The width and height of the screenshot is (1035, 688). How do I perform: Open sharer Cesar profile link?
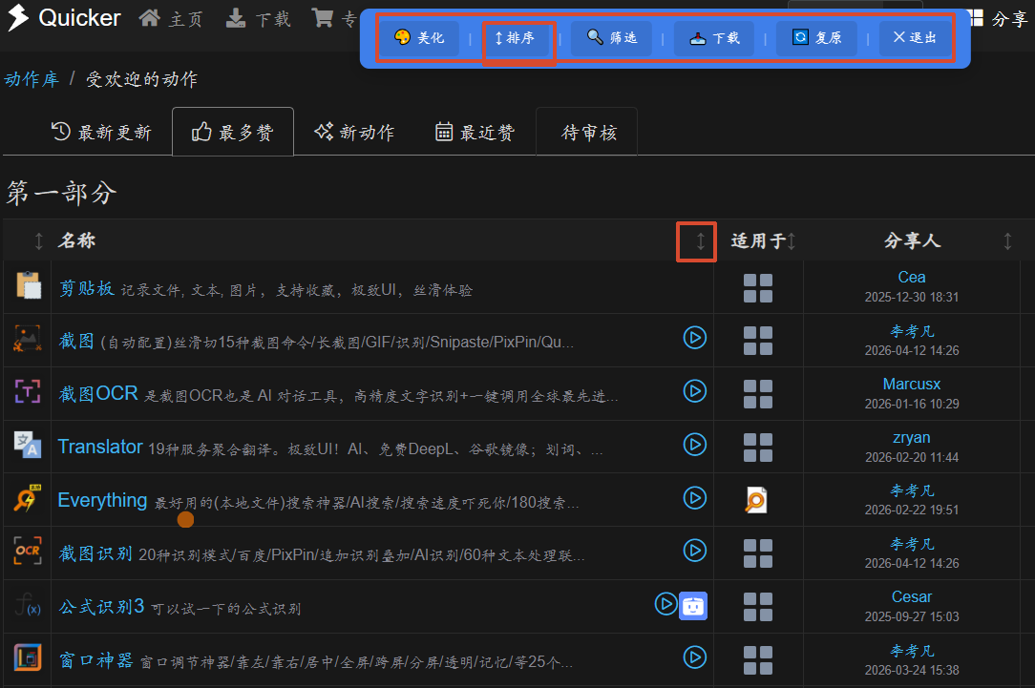click(912, 596)
